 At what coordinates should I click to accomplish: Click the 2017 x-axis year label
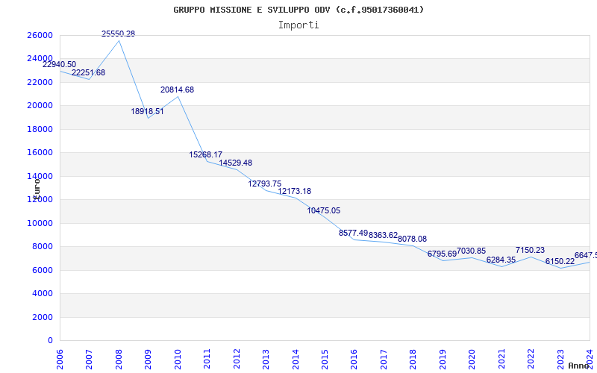[x=384, y=360]
